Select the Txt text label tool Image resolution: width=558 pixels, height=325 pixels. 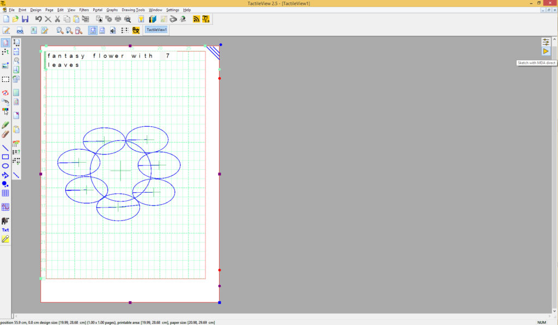(5, 230)
